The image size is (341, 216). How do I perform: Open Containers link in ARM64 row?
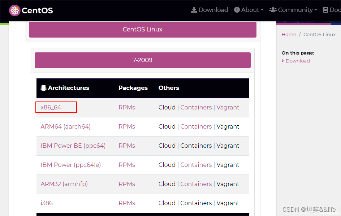pyautogui.click(x=196, y=126)
